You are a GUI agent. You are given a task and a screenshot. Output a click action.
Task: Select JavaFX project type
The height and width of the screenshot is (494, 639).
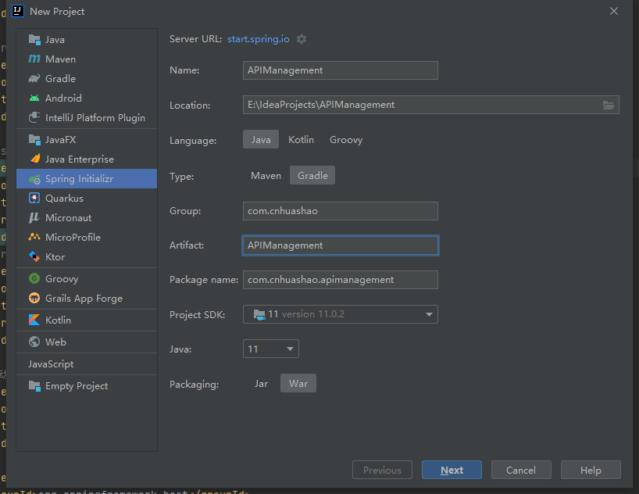point(87,139)
